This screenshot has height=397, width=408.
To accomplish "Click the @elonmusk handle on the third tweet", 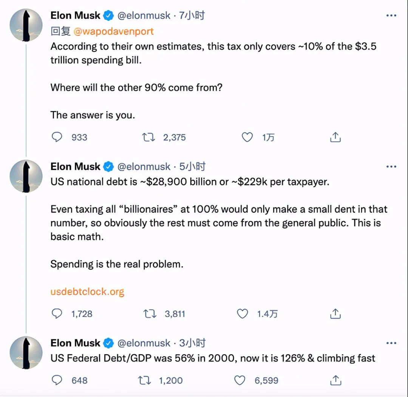I will tap(144, 343).
